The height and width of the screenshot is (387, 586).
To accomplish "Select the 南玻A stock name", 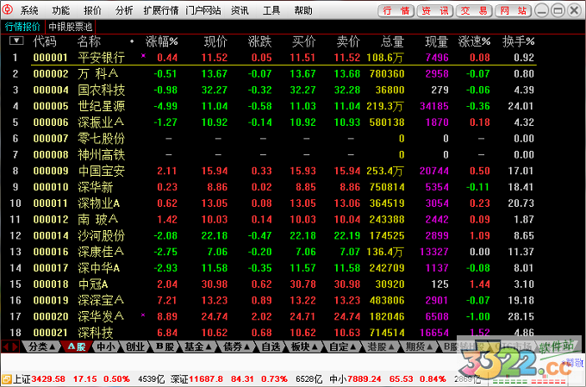I will (98, 220).
